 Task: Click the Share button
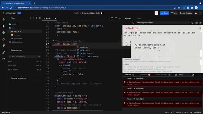(x=164, y=13)
